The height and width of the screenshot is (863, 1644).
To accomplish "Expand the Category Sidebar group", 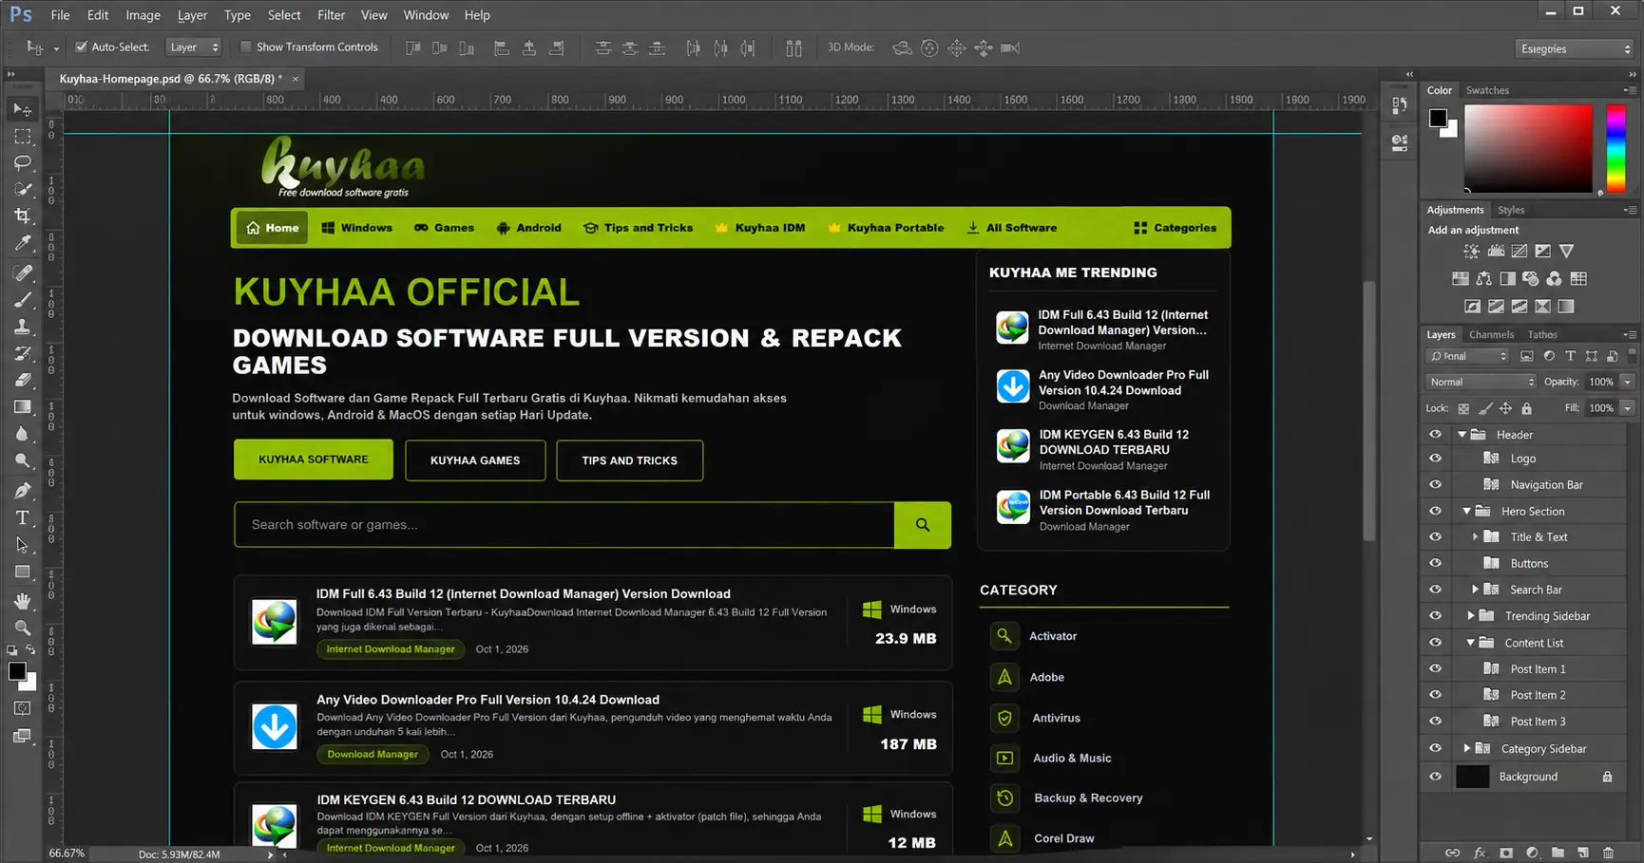I will point(1467,748).
